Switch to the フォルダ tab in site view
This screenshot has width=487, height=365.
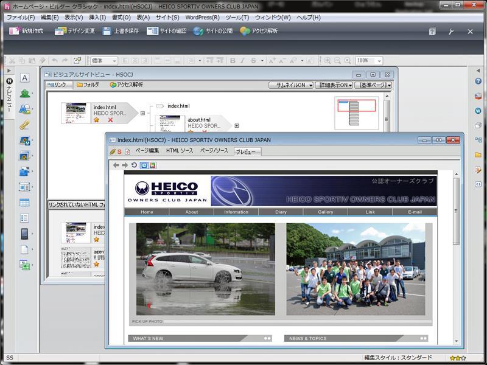click(x=88, y=85)
